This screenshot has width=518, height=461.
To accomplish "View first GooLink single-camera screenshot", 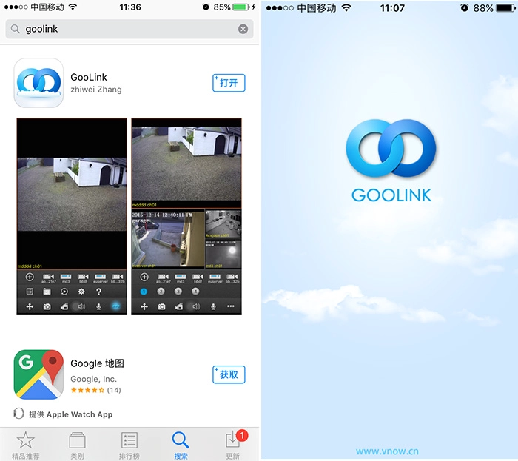I will [x=72, y=217].
